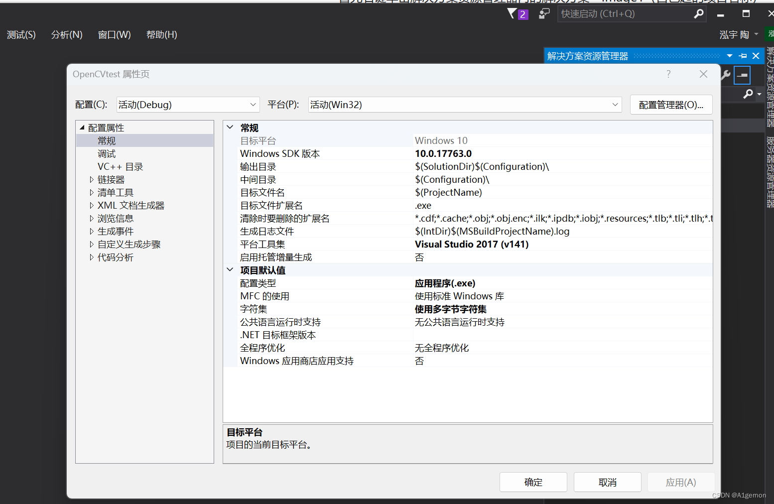The image size is (774, 504).
Task: Open Solution Explorer window position dropdown arrow
Action: (730, 56)
